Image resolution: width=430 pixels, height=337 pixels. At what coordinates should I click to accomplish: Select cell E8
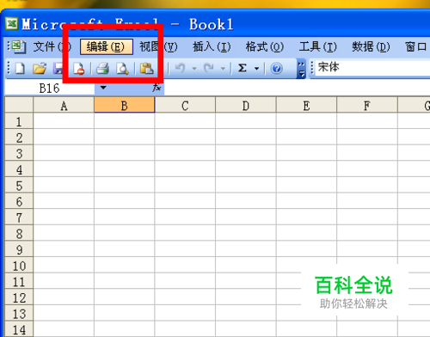306,233
